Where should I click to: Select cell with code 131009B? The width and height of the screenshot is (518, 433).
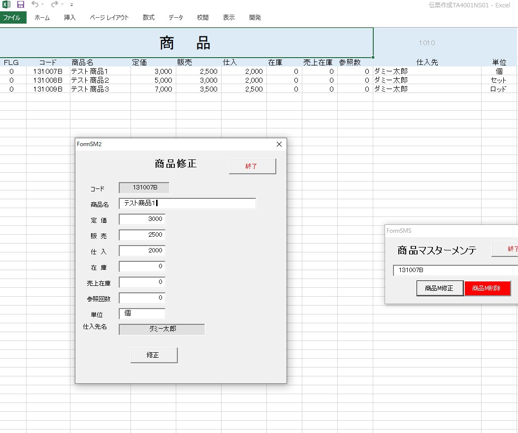tap(48, 89)
